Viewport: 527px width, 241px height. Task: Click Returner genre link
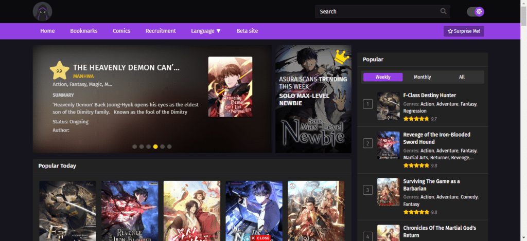click(440, 157)
